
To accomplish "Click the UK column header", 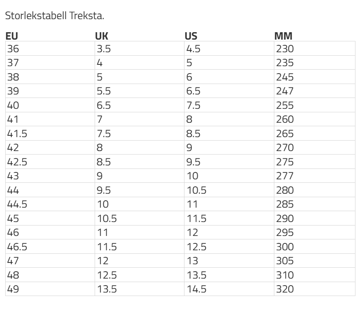I will click(x=102, y=36).
